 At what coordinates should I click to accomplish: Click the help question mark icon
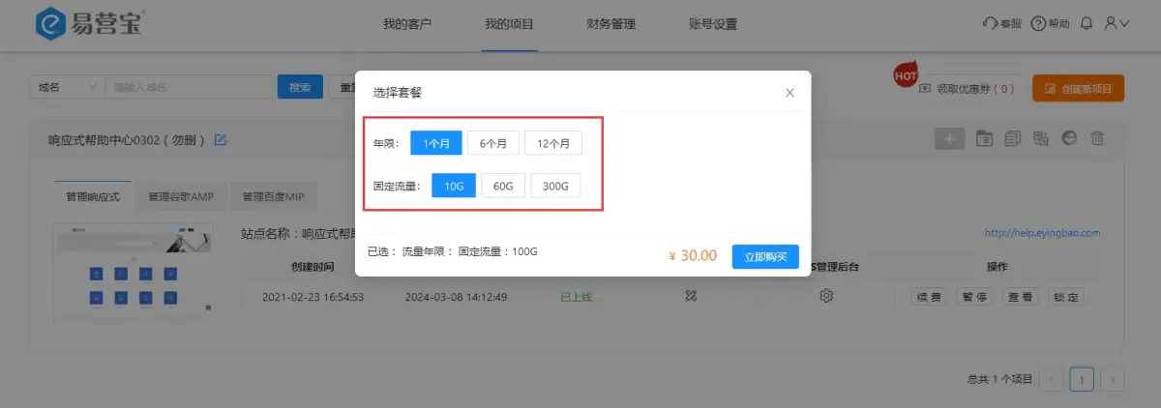tap(1038, 23)
